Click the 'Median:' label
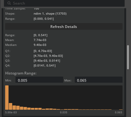This screenshot has width=131, height=117. pyautogui.click(x=11, y=45)
